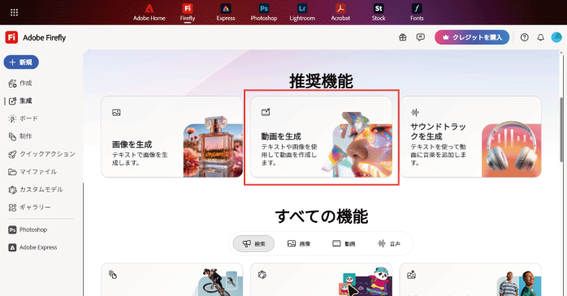
Task: Open Adobe Fonts from top bar
Action: pos(417,13)
